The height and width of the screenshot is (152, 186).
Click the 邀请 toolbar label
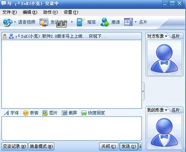115,22
